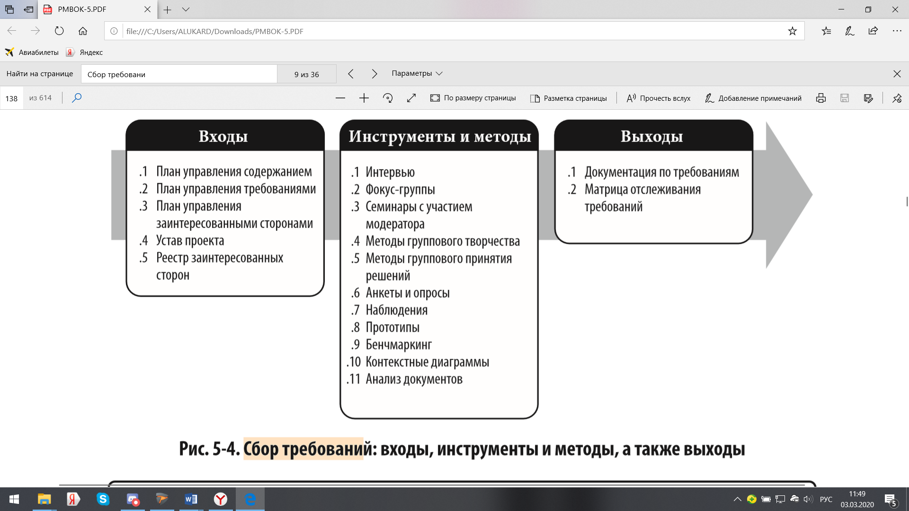Print the PDF document
Image resolution: width=909 pixels, height=511 pixels.
[x=821, y=98]
